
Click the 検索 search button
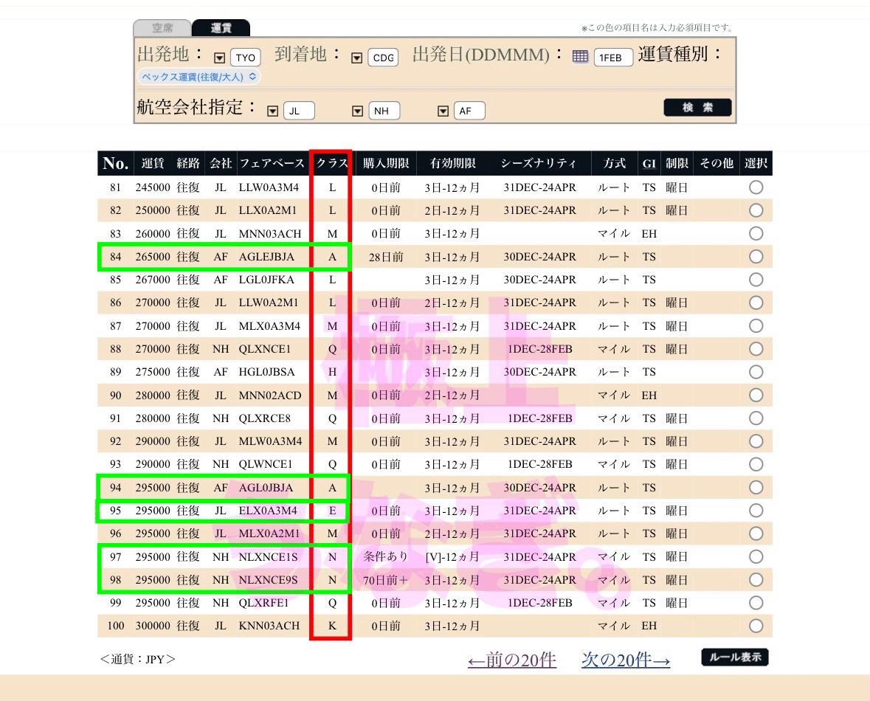pos(697,106)
